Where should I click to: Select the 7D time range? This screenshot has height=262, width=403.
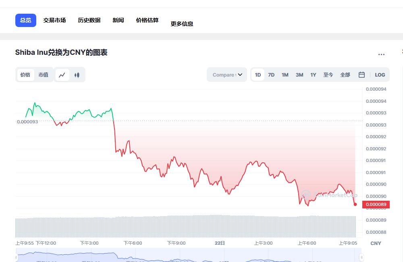[x=271, y=75]
